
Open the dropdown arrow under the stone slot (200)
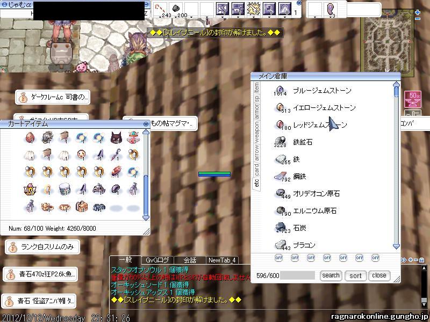[176, 17]
